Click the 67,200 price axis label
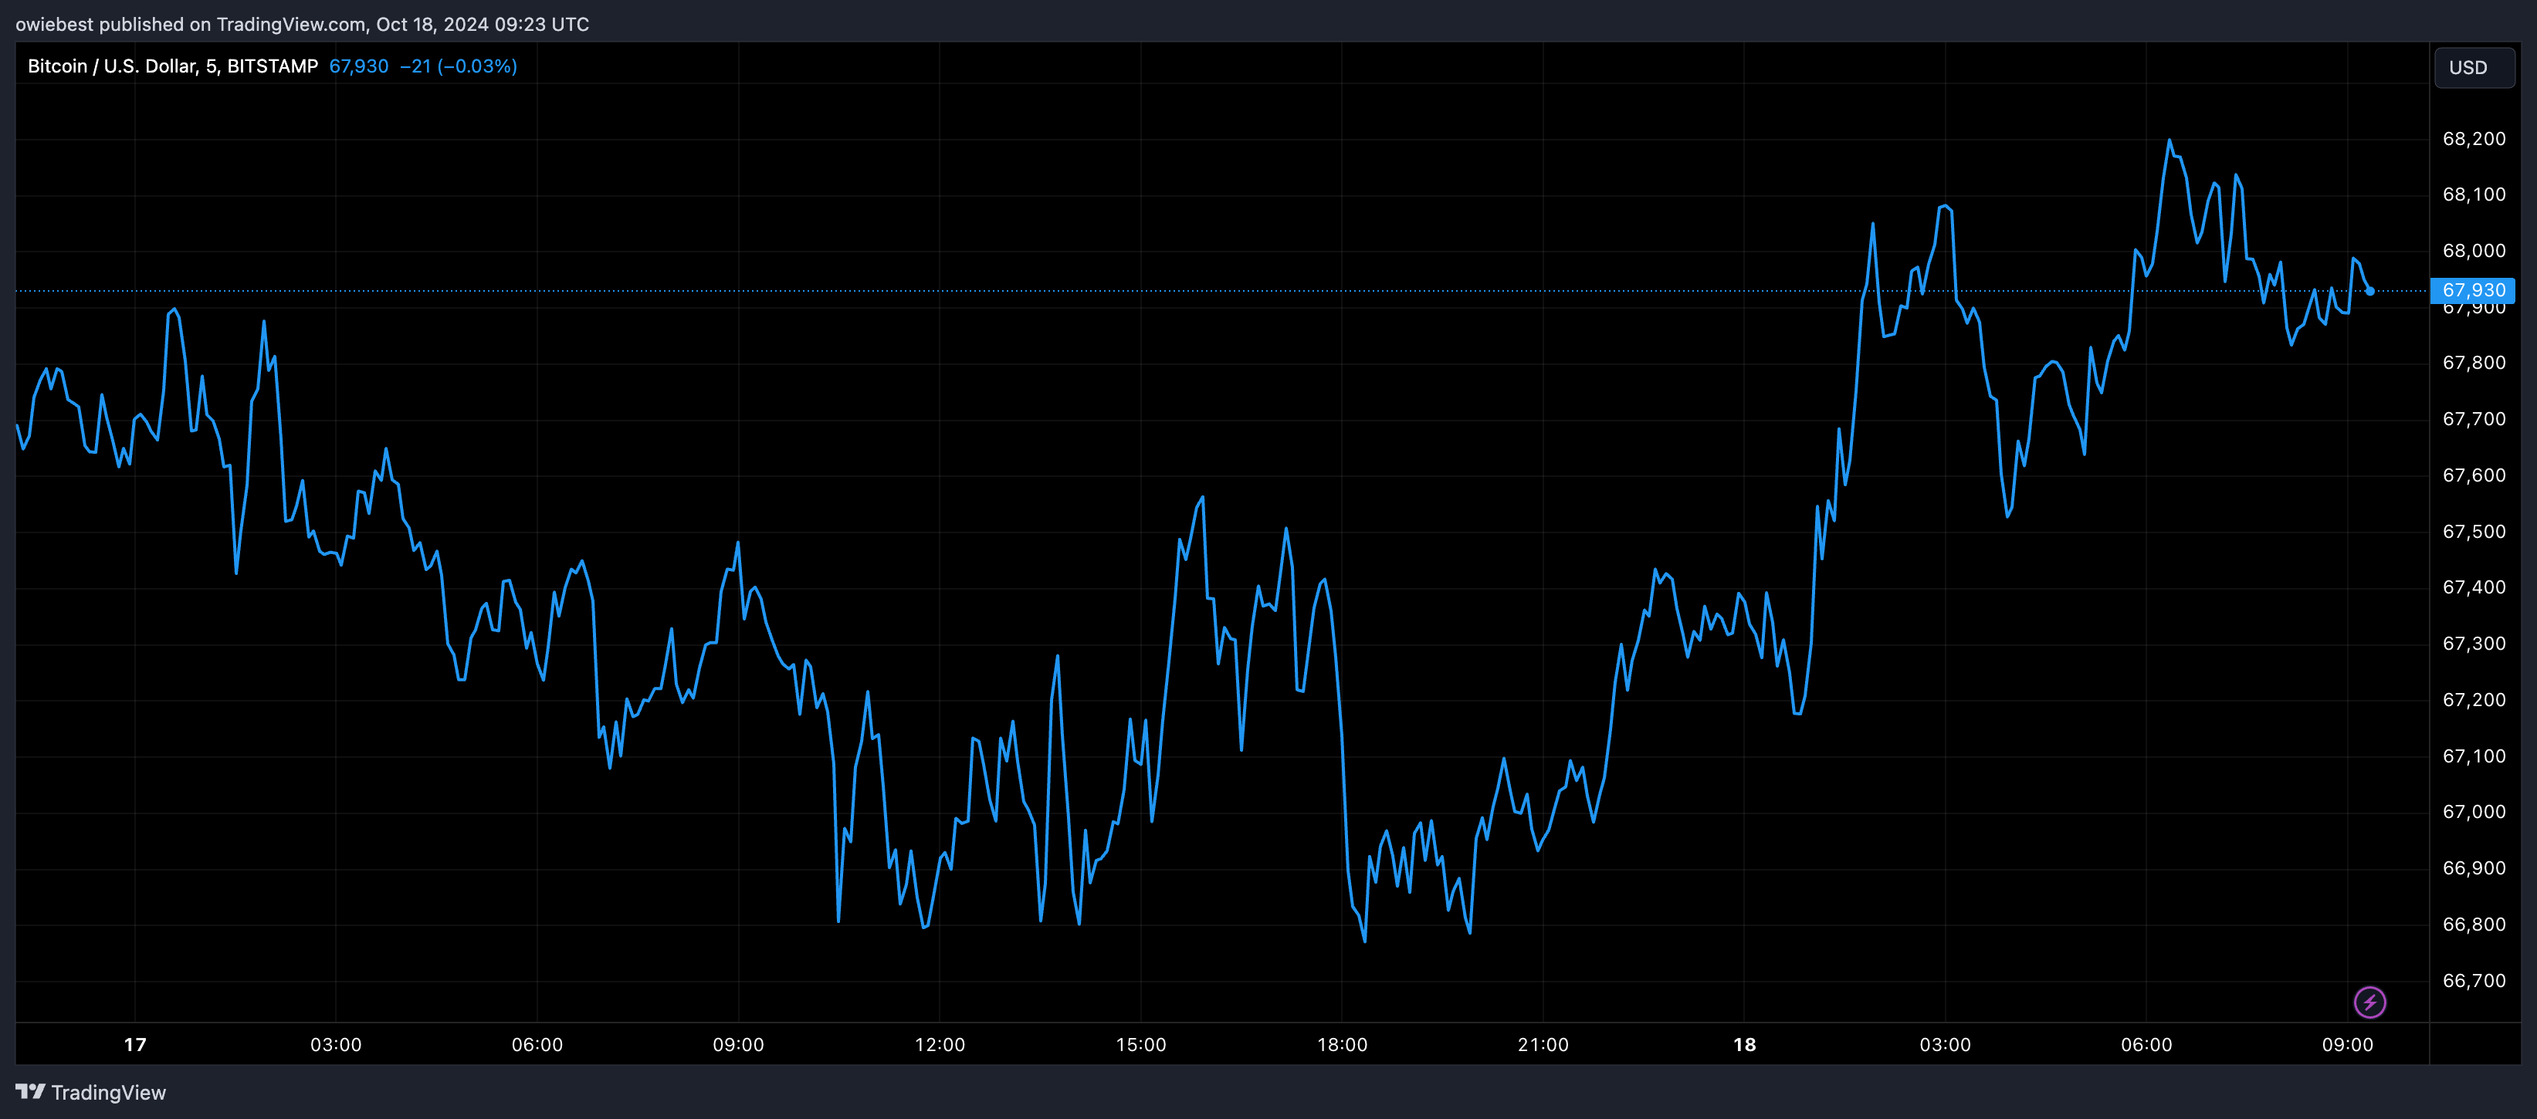This screenshot has width=2537, height=1119. click(2474, 700)
